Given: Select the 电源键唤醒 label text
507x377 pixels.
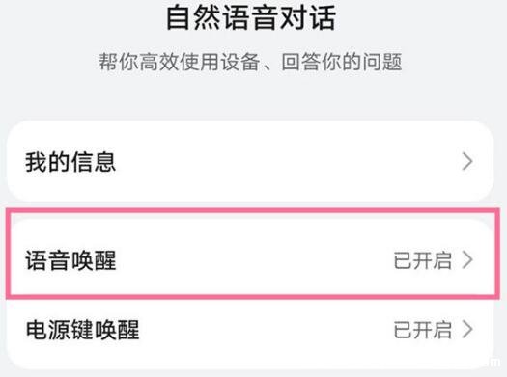Looking at the screenshot, I should 82,330.
